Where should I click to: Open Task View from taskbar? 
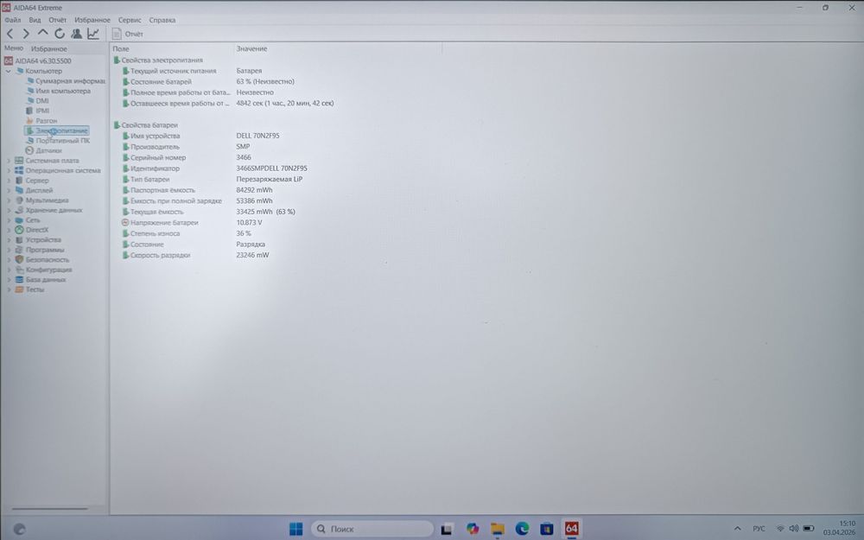tap(447, 529)
